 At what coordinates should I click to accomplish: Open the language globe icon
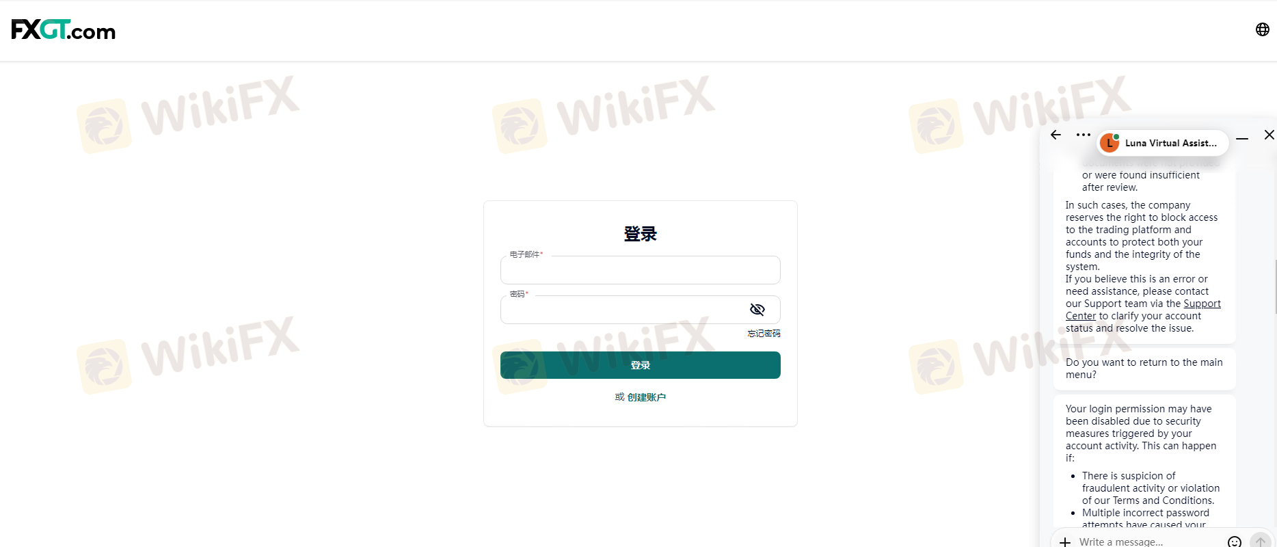(x=1262, y=29)
